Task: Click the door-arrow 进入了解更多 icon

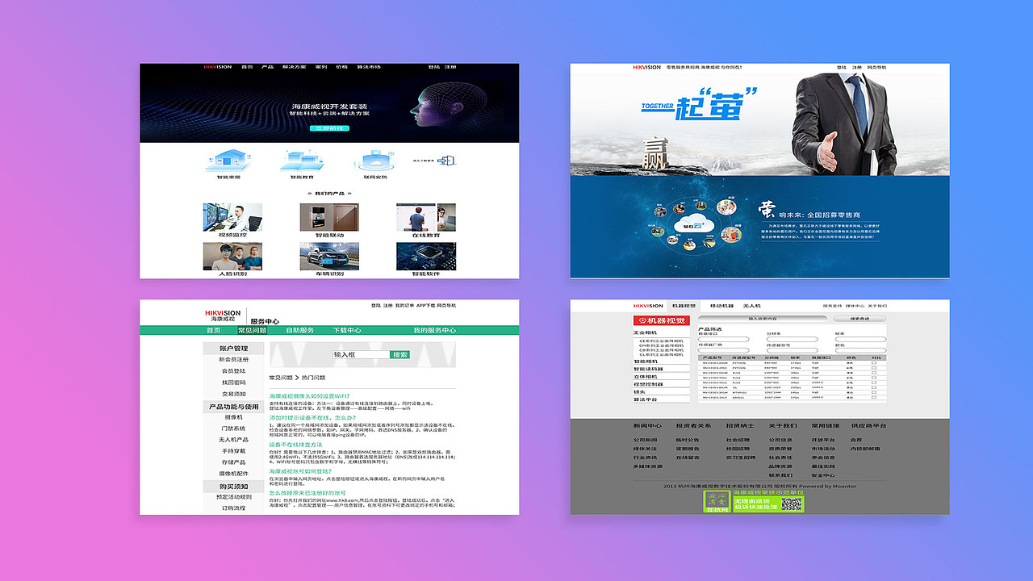Action: pos(446,161)
